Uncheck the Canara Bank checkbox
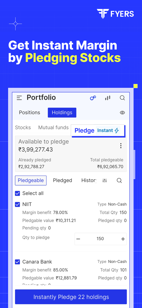 17,262
